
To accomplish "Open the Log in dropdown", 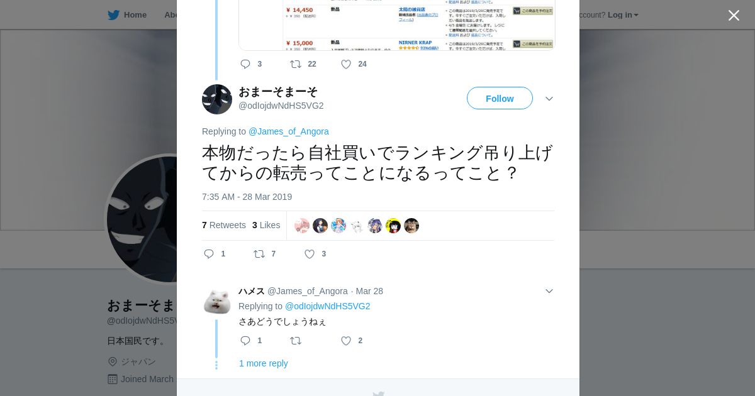I will click(623, 15).
